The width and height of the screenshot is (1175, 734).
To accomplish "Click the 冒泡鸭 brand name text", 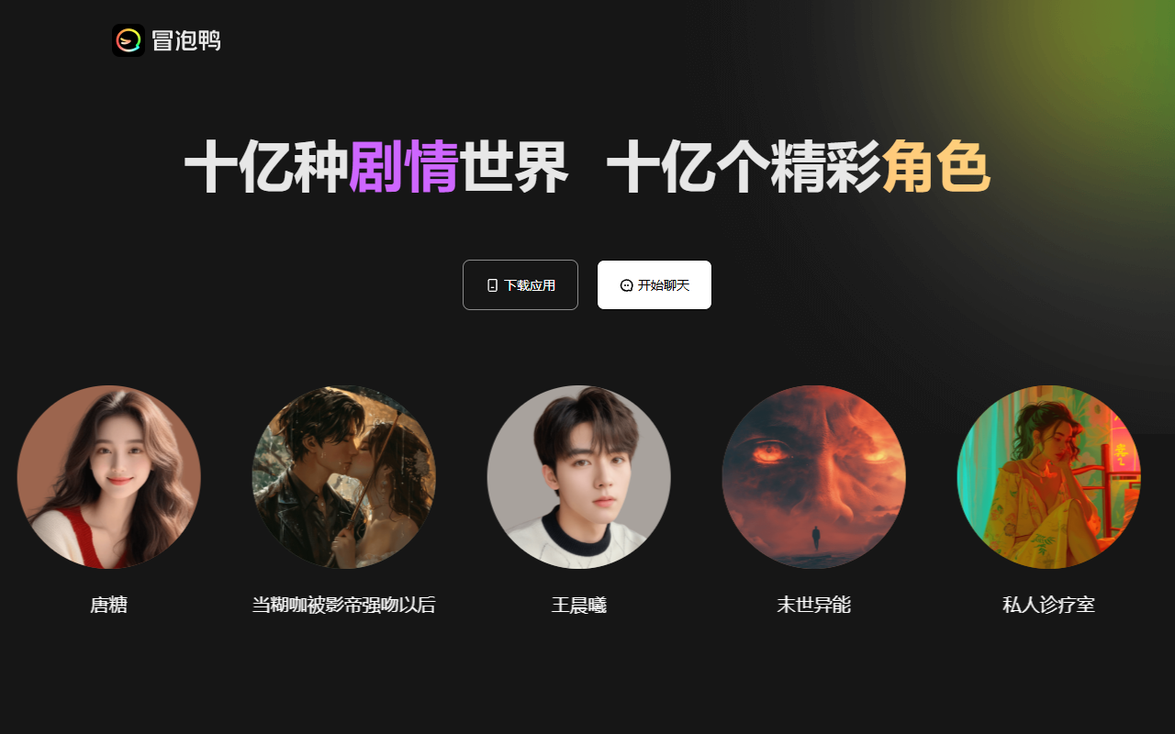I will tap(186, 40).
